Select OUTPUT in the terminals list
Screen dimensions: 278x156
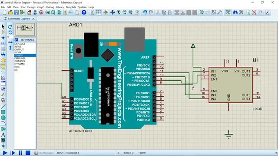pyautogui.click(x=19, y=49)
